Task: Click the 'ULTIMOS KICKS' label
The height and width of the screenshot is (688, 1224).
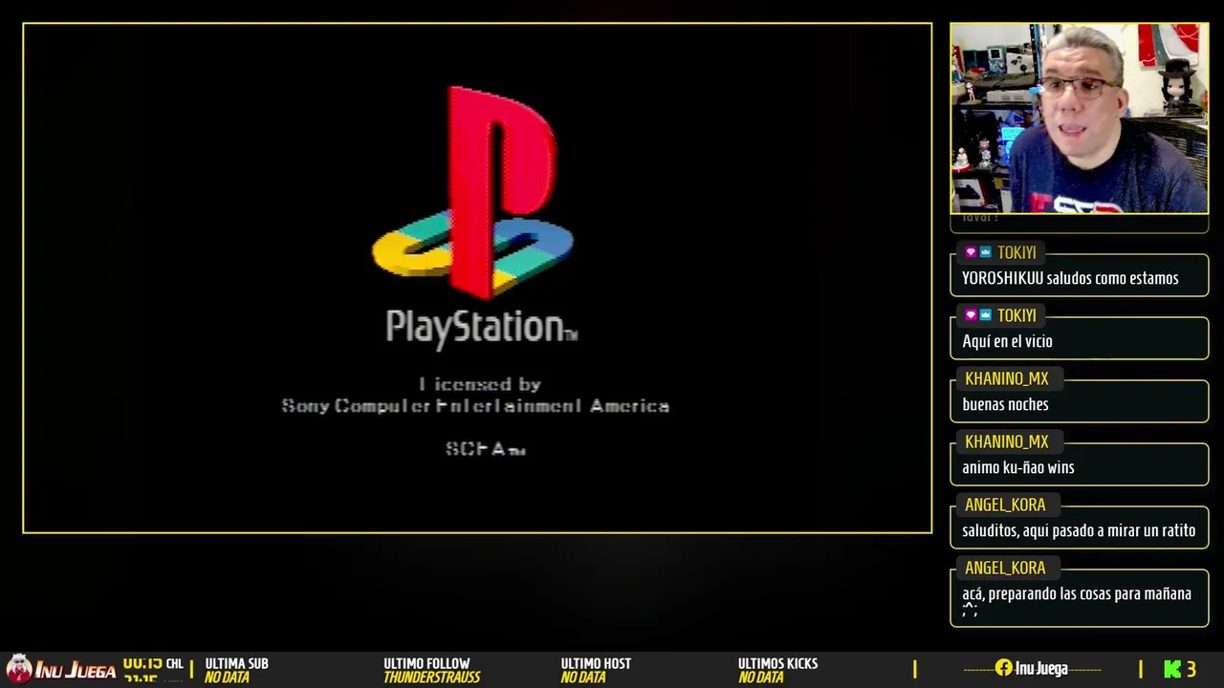Action: click(x=777, y=663)
